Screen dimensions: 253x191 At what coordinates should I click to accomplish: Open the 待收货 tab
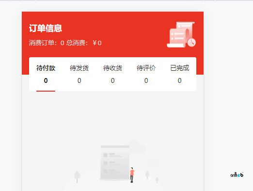click(x=112, y=74)
